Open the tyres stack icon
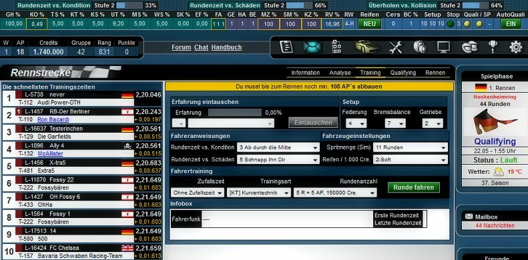 [420, 47]
